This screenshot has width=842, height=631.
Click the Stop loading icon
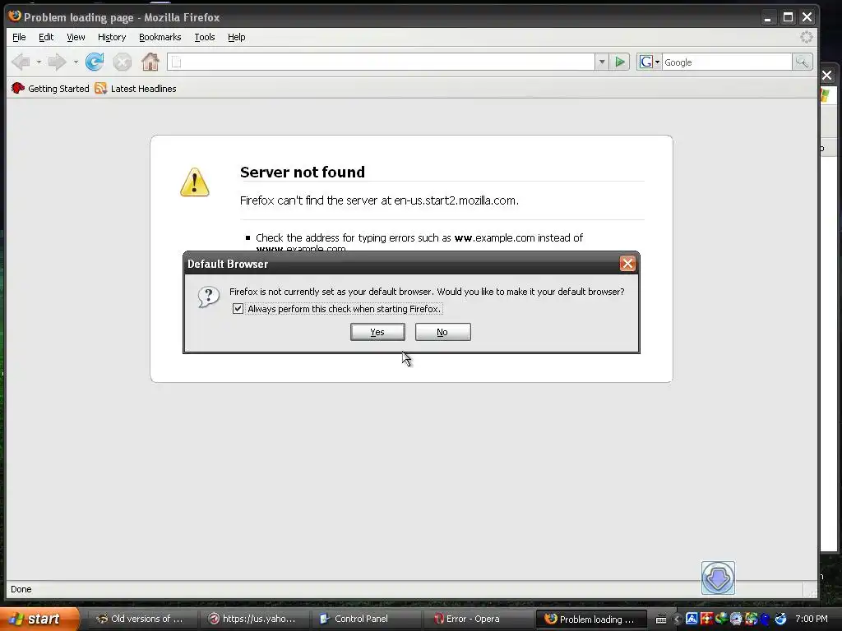click(x=123, y=62)
